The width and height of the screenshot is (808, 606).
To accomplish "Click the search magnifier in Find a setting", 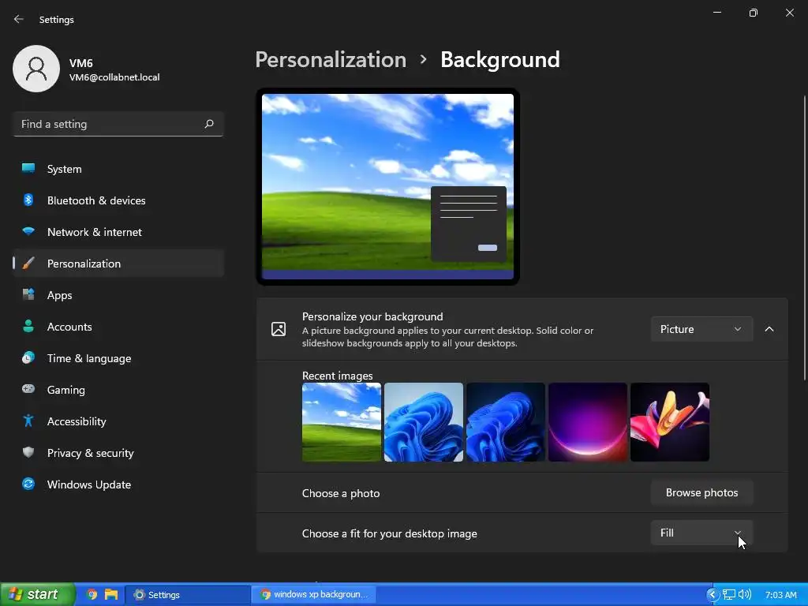I will pyautogui.click(x=208, y=124).
